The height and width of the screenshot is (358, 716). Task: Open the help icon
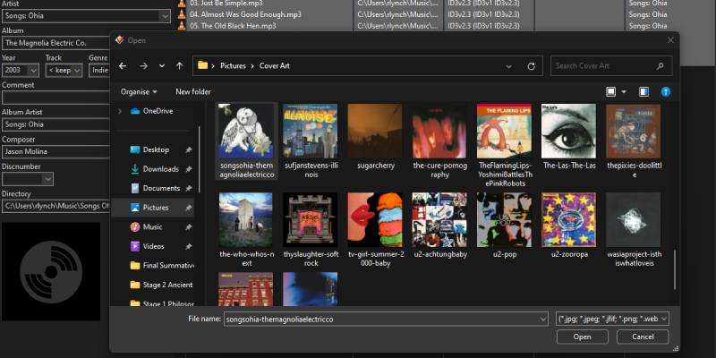[666, 92]
